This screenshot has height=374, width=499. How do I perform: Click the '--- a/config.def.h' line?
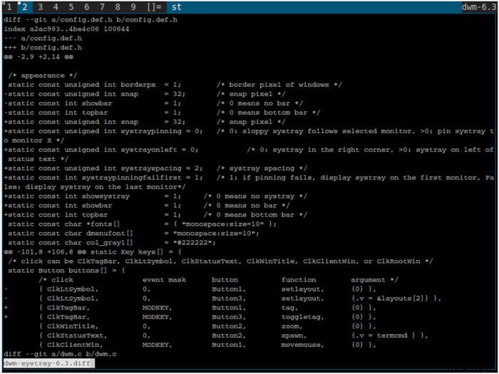(x=43, y=38)
